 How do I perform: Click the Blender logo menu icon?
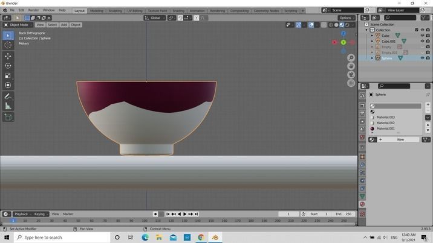click(5, 10)
